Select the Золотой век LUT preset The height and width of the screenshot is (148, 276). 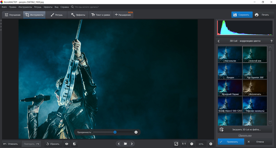[x=255, y=54]
